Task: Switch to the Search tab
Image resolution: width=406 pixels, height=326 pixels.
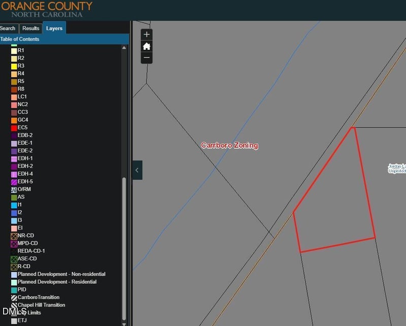Action: coord(8,28)
